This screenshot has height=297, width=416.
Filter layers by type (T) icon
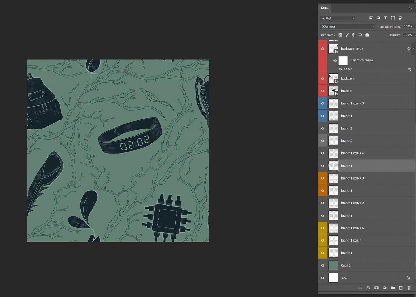[385, 18]
